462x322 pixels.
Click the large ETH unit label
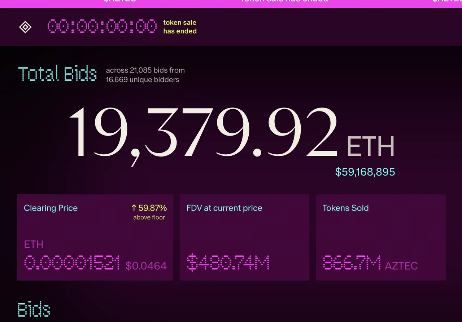[x=370, y=146]
